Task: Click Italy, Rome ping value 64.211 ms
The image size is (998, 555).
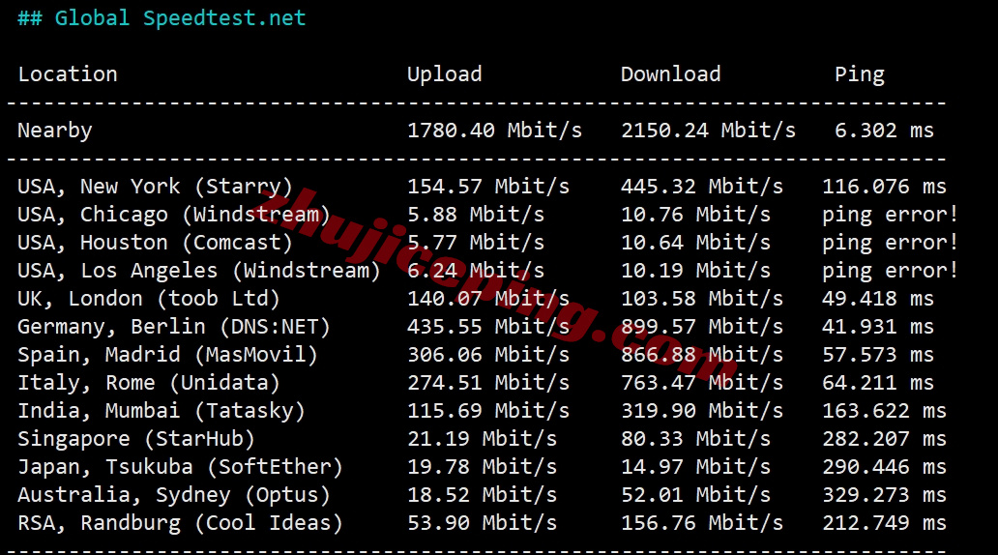Action: (x=878, y=383)
